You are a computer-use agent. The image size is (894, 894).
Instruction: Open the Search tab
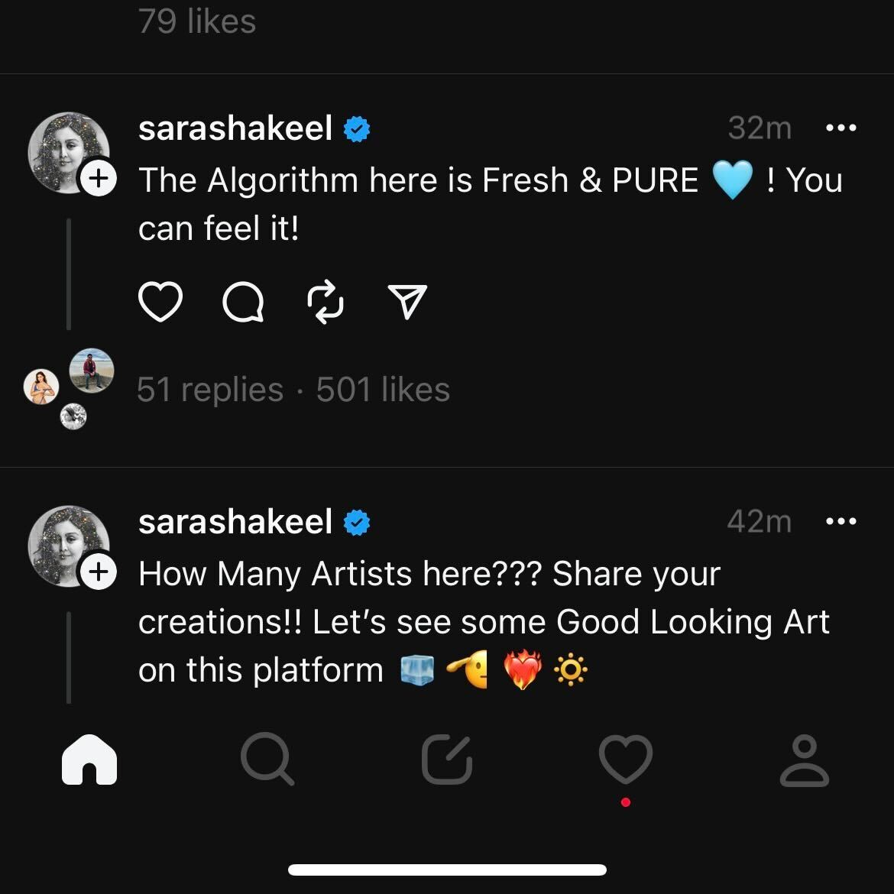click(267, 760)
